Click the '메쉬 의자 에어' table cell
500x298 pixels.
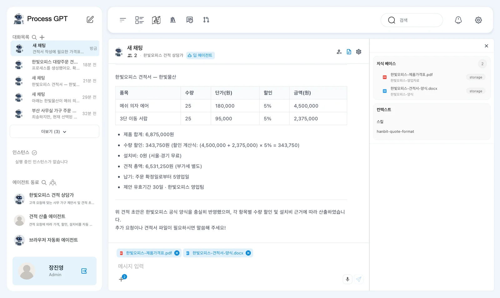[148, 106]
